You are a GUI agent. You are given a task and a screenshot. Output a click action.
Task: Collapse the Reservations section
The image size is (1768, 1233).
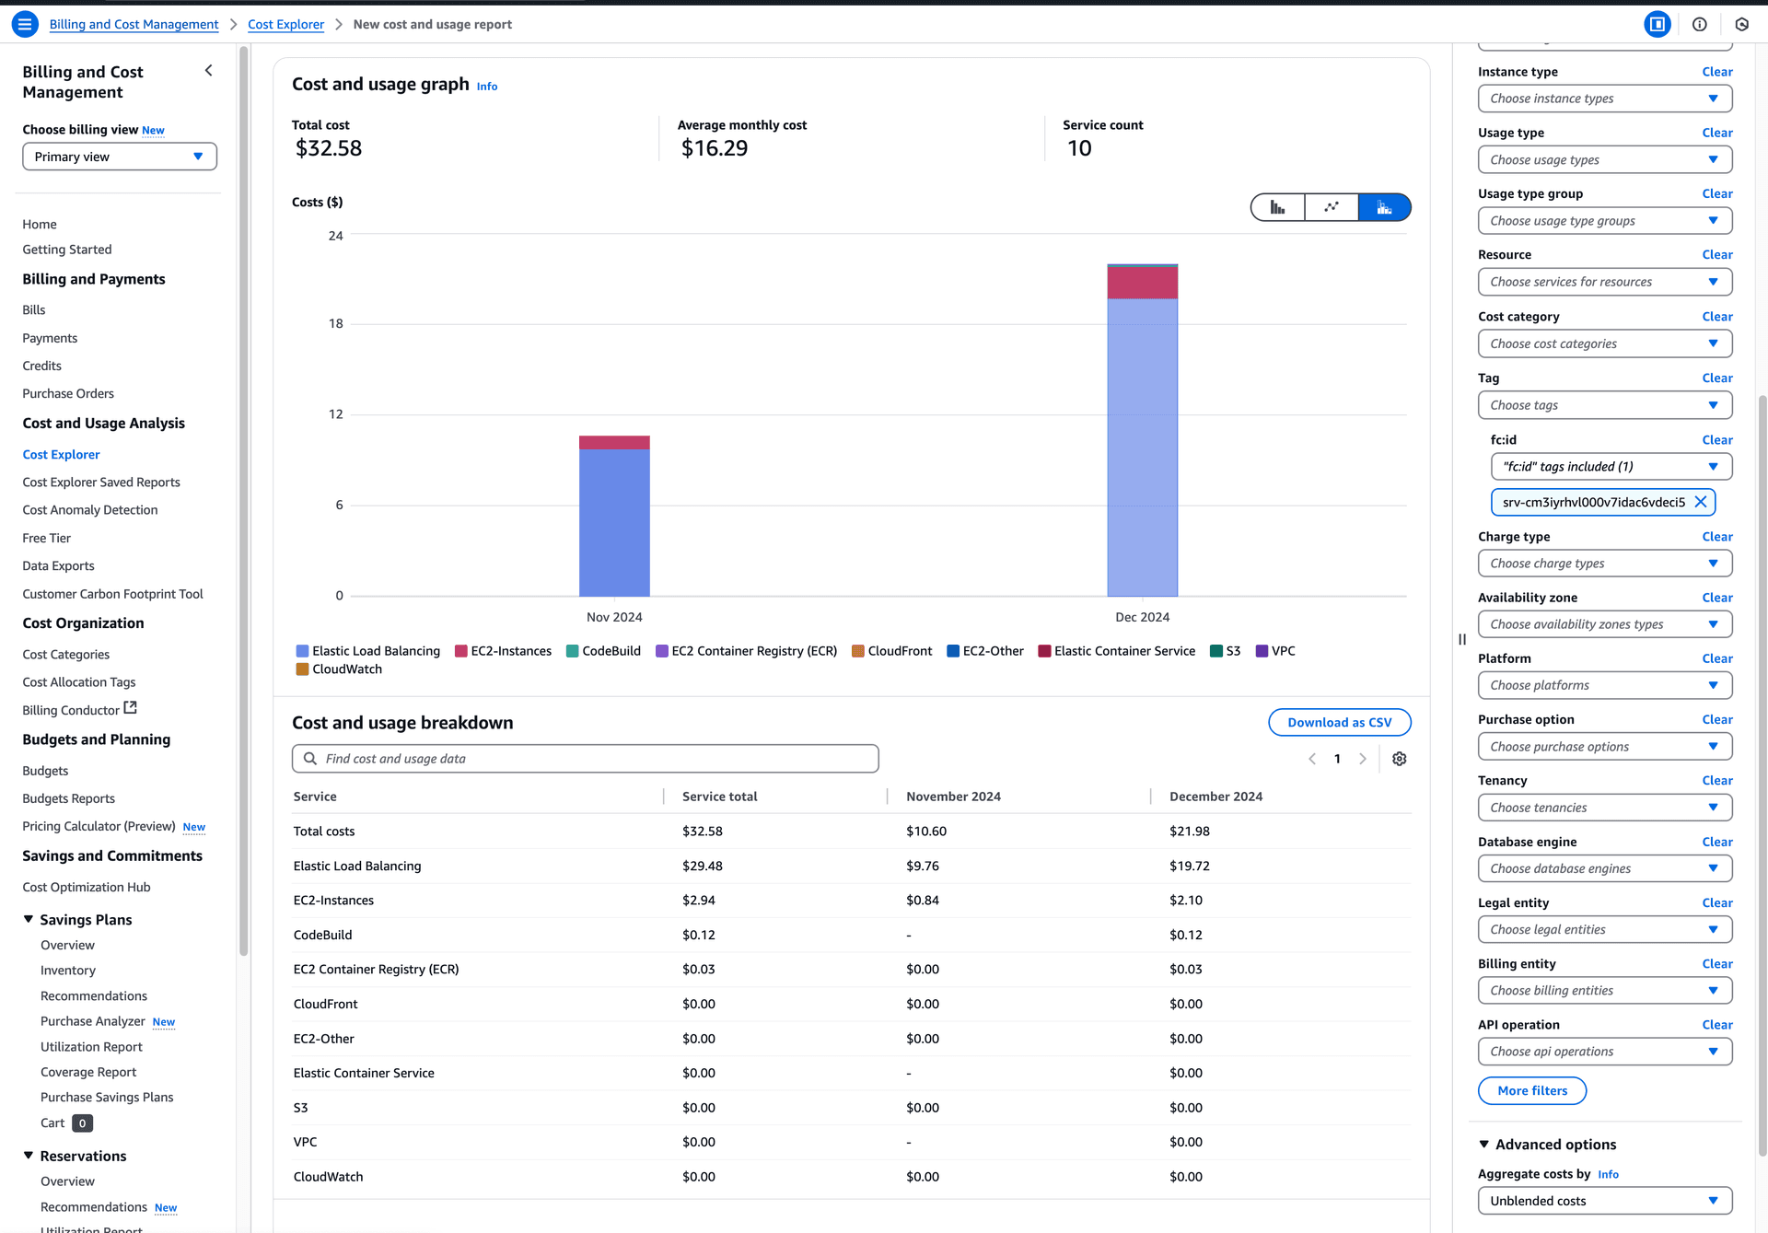point(29,1155)
